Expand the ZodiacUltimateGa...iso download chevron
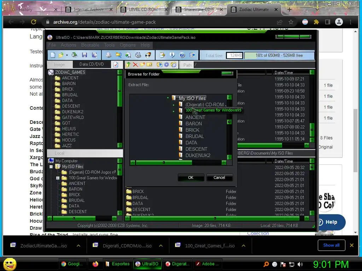Screen dimensions: 362x271 click(78, 246)
